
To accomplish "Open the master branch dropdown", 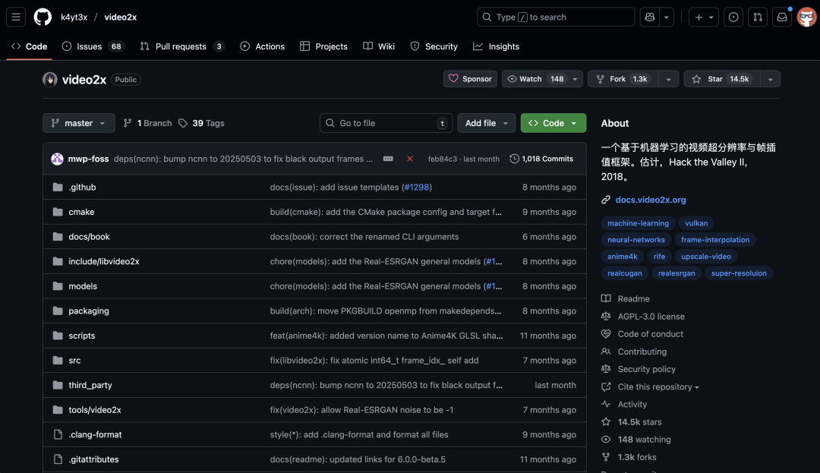I will click(78, 123).
